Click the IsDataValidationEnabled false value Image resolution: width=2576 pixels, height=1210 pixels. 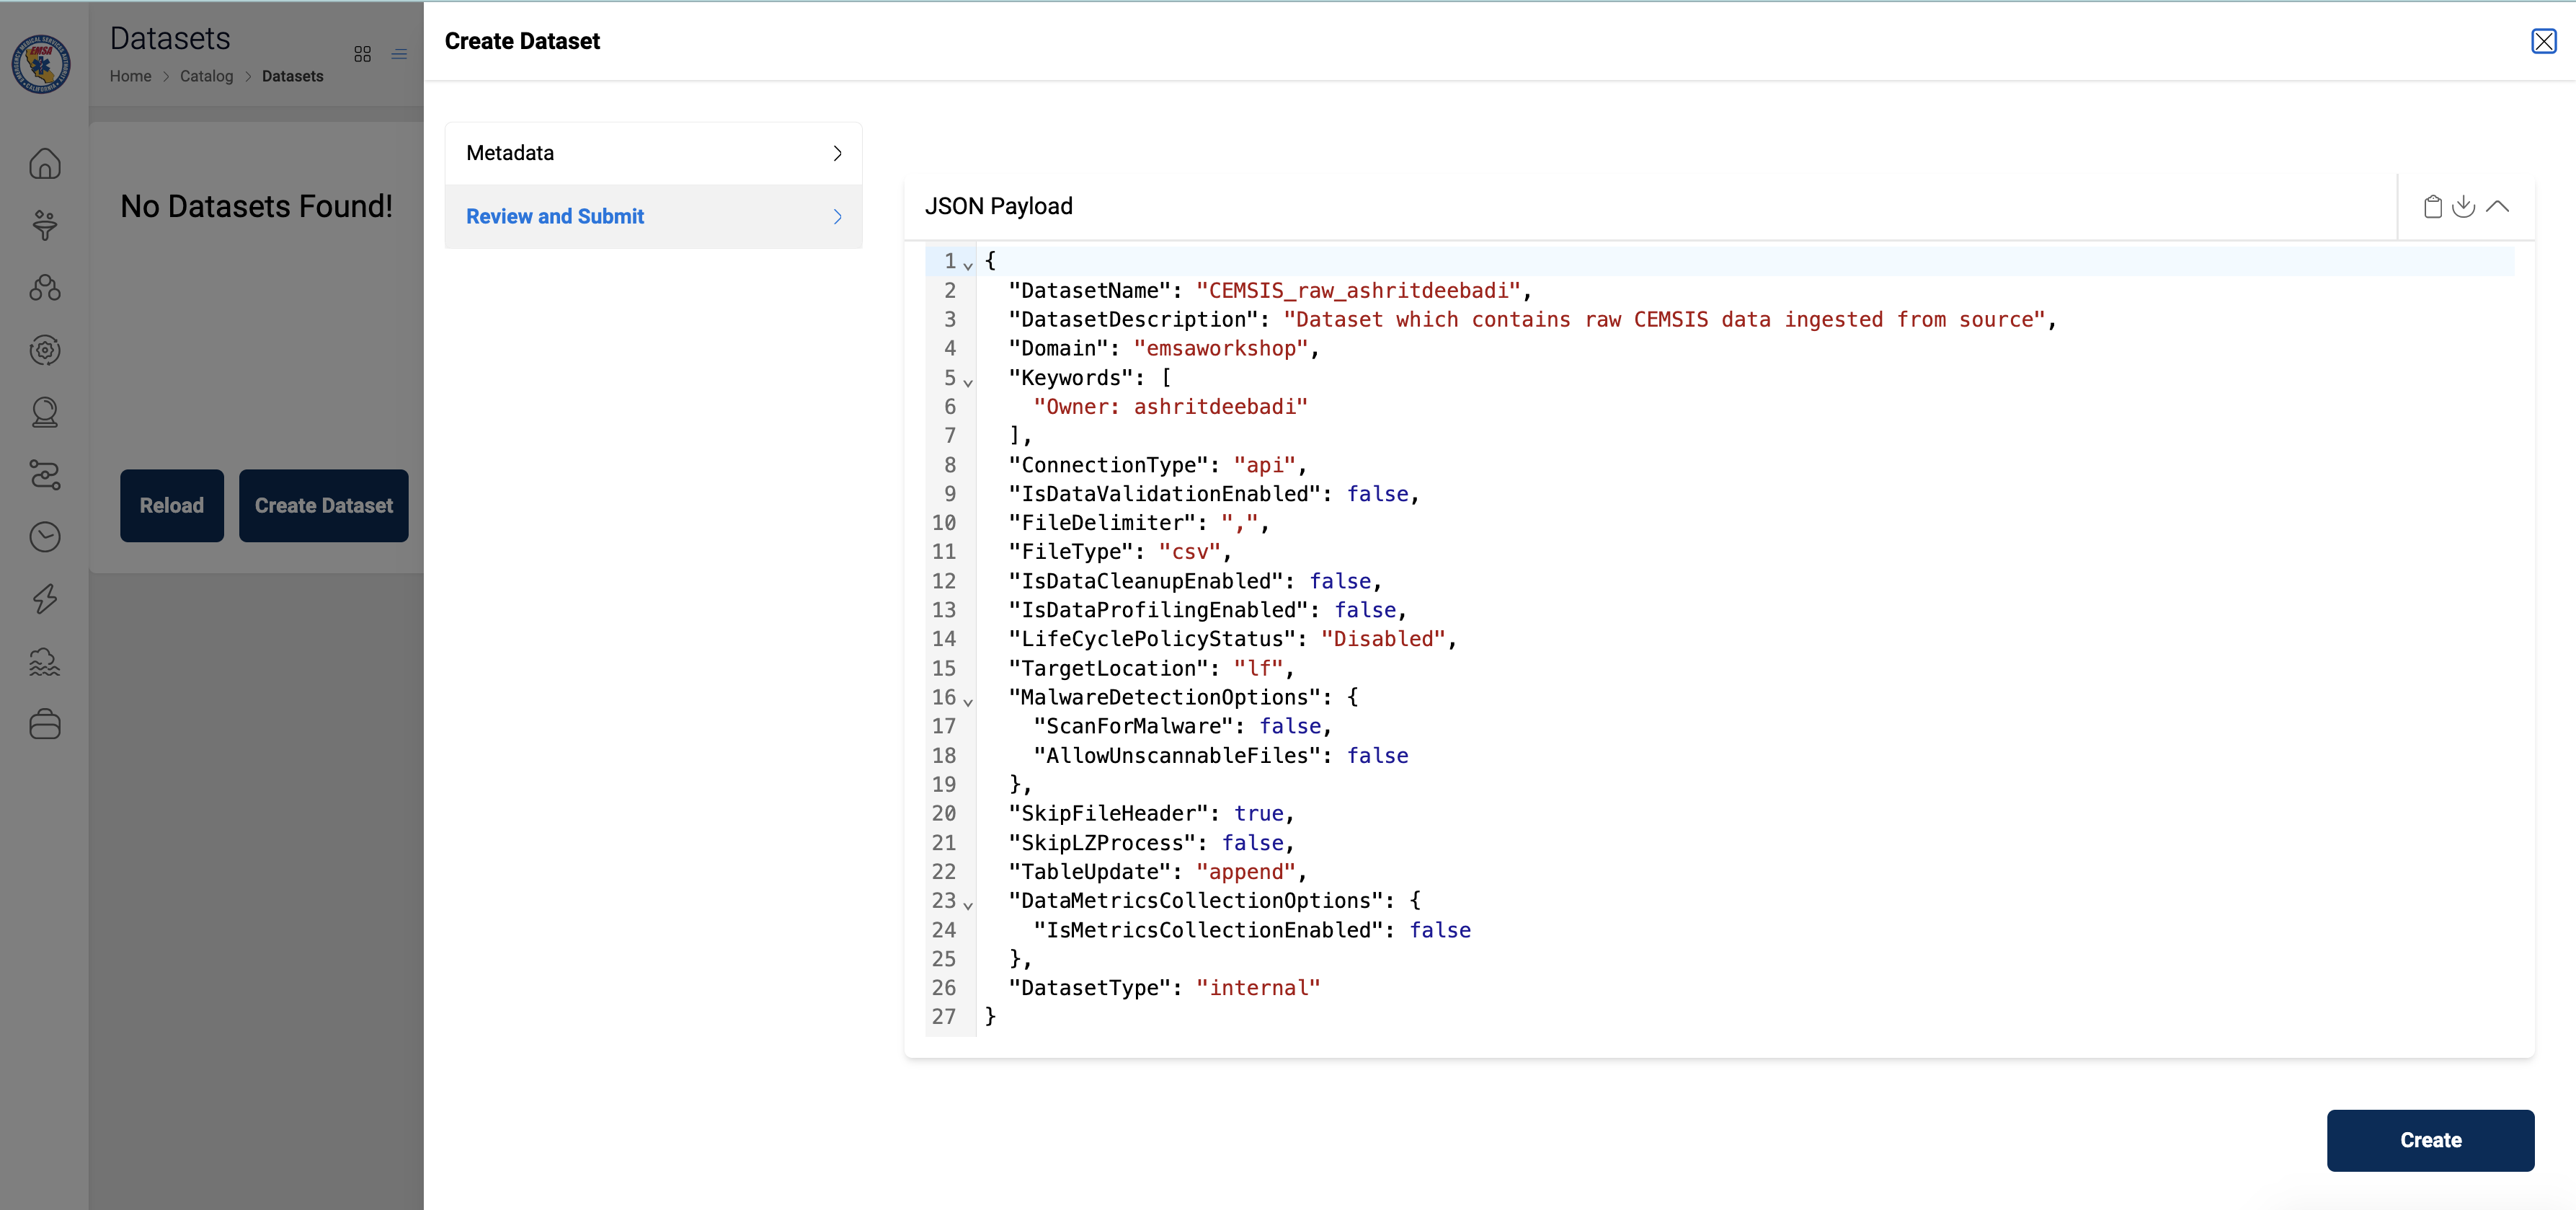[1377, 493]
